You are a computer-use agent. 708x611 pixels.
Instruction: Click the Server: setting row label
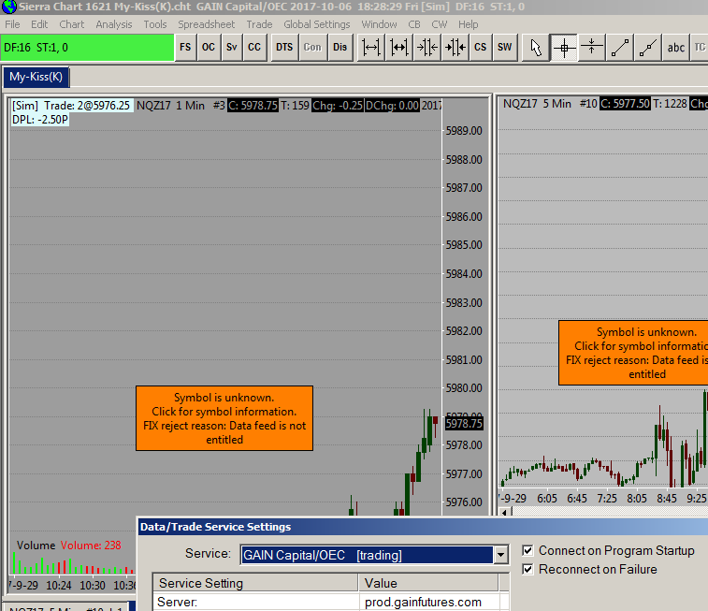pos(178,602)
